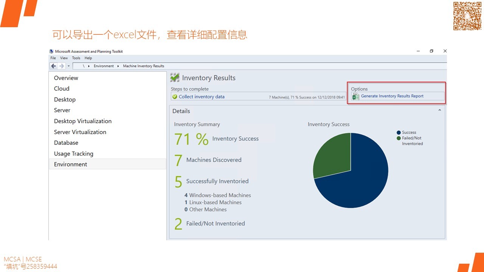Screen dimensions: 484x272
Task: Click the Environment breadcrumb
Action: pyautogui.click(x=104, y=66)
